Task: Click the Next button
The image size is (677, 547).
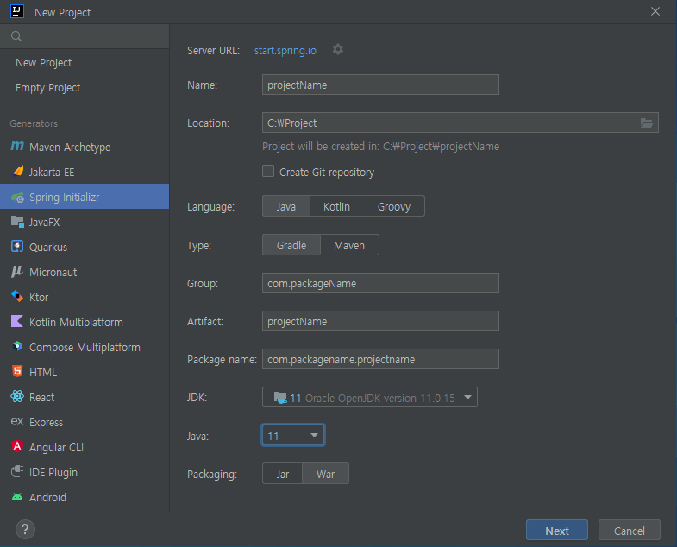Action: [x=557, y=530]
